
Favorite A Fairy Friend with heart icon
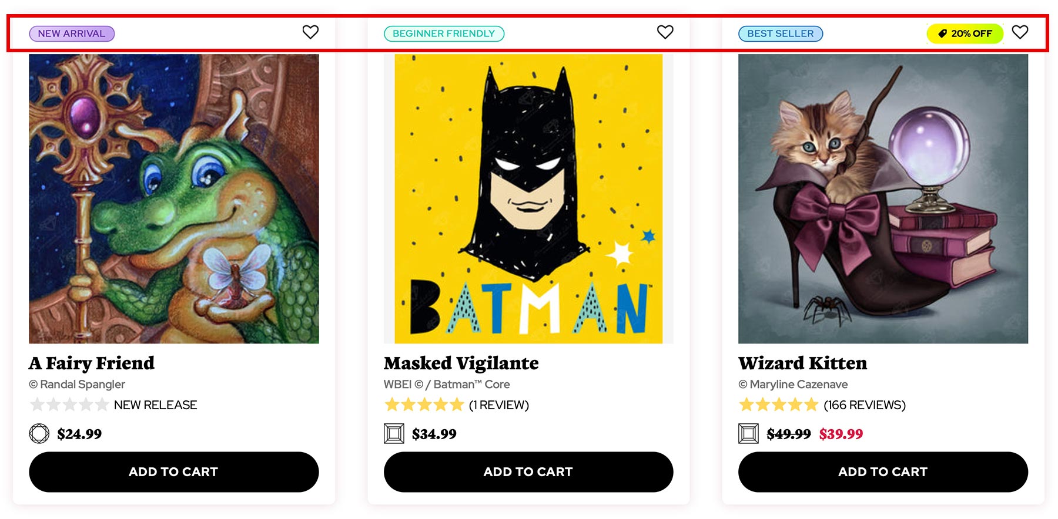[x=310, y=32]
